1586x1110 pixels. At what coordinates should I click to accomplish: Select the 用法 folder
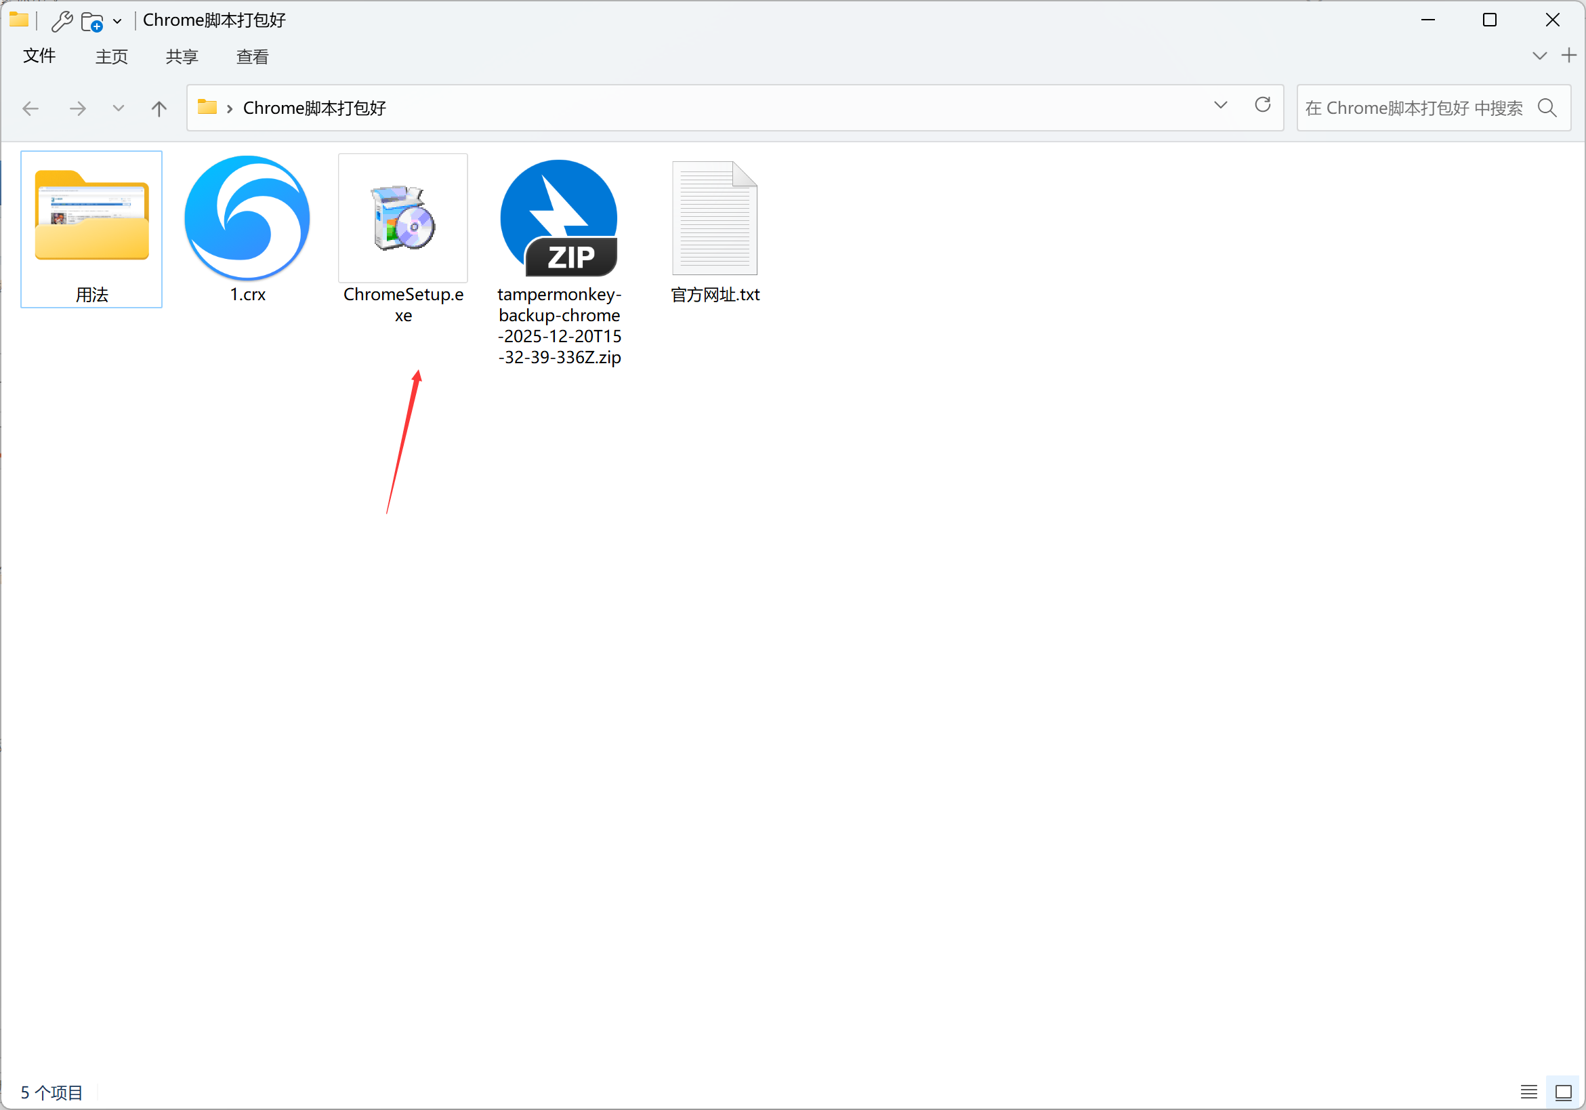click(91, 228)
